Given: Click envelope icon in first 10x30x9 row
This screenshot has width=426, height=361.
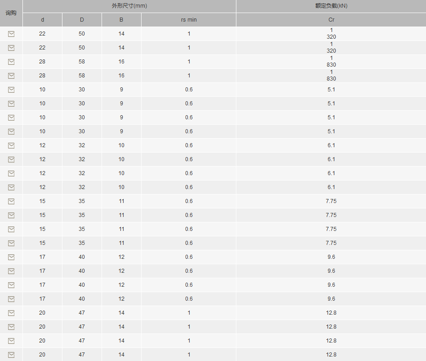Looking at the screenshot, I should pyautogui.click(x=11, y=90).
